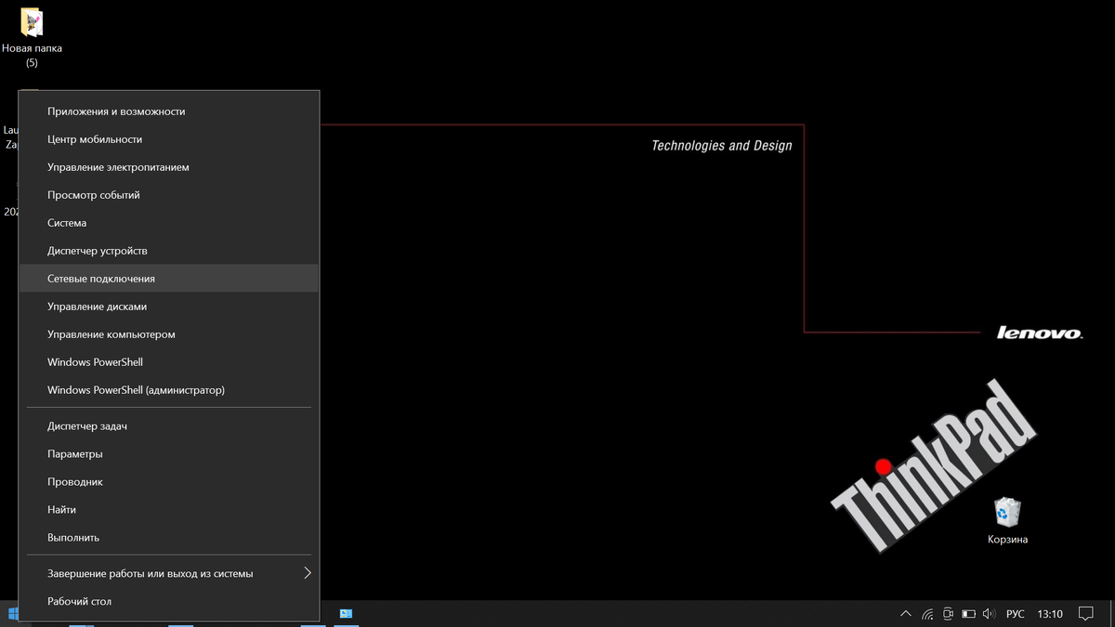Open the Wi-Fi network tray icon
The image size is (1115, 627).
tap(926, 614)
